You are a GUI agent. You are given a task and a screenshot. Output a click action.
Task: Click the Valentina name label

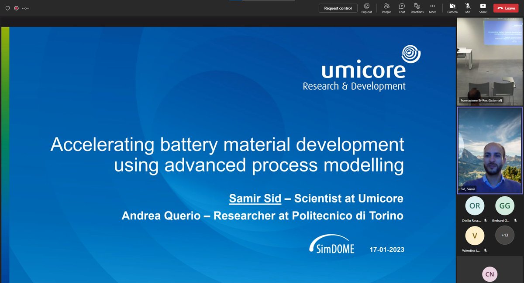(x=471, y=250)
